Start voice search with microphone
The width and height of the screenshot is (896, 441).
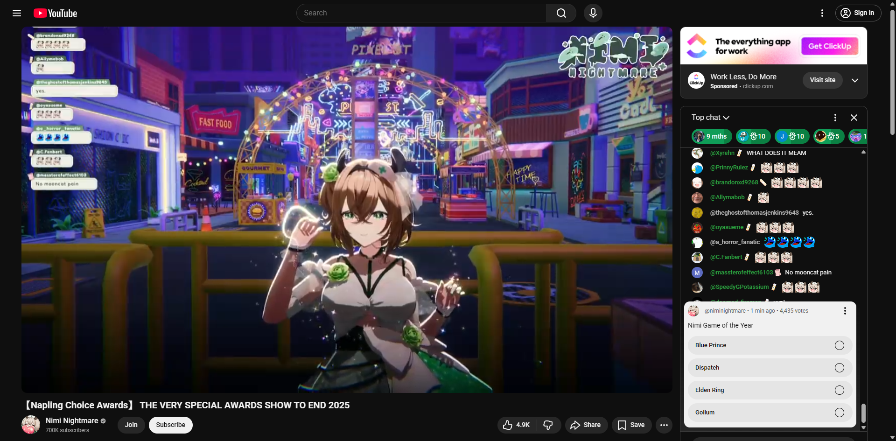[x=593, y=13]
